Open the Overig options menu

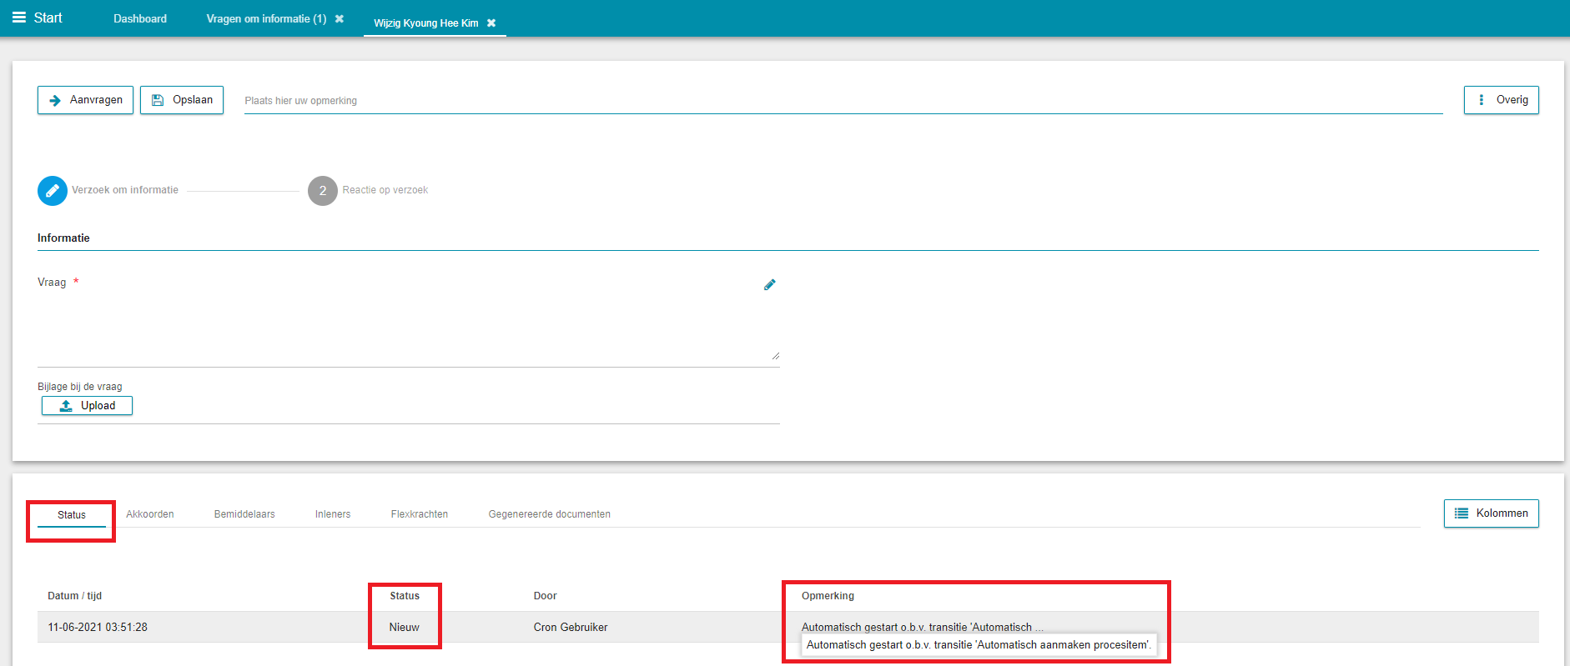coord(1501,100)
